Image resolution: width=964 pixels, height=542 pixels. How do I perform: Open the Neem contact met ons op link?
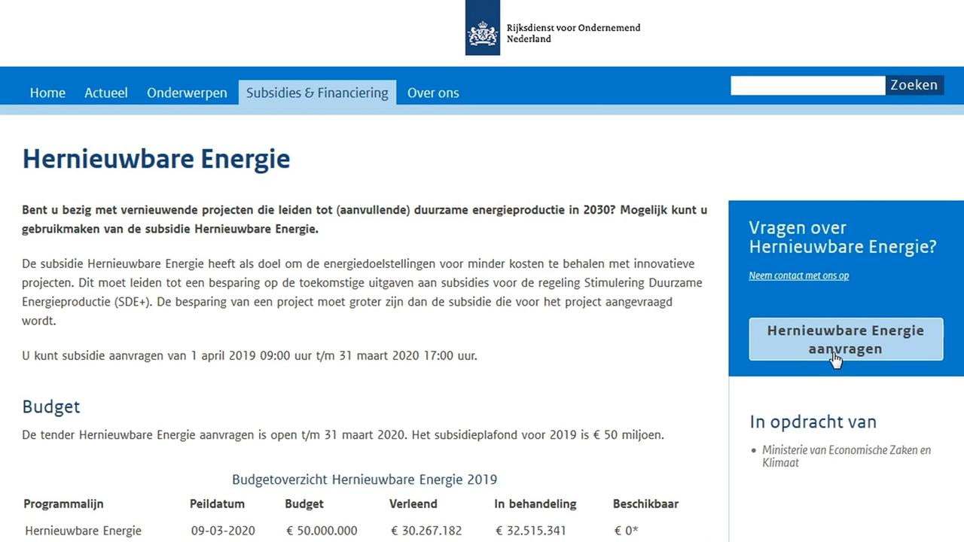click(798, 276)
